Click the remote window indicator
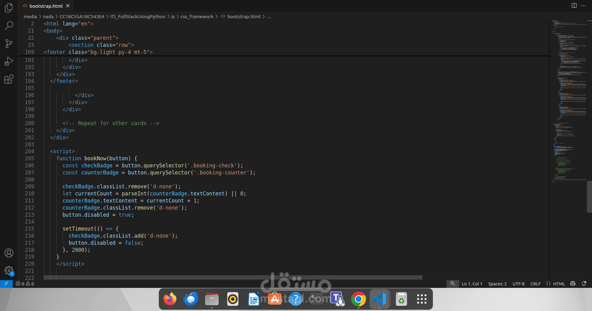This screenshot has height=311, width=592. (6, 284)
